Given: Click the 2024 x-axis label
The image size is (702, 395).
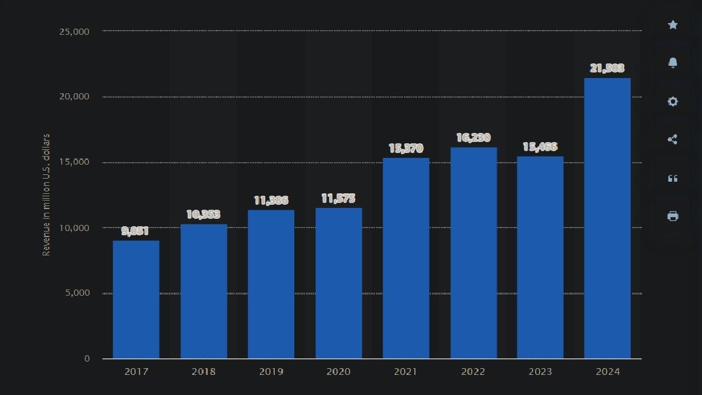Looking at the screenshot, I should tap(608, 372).
